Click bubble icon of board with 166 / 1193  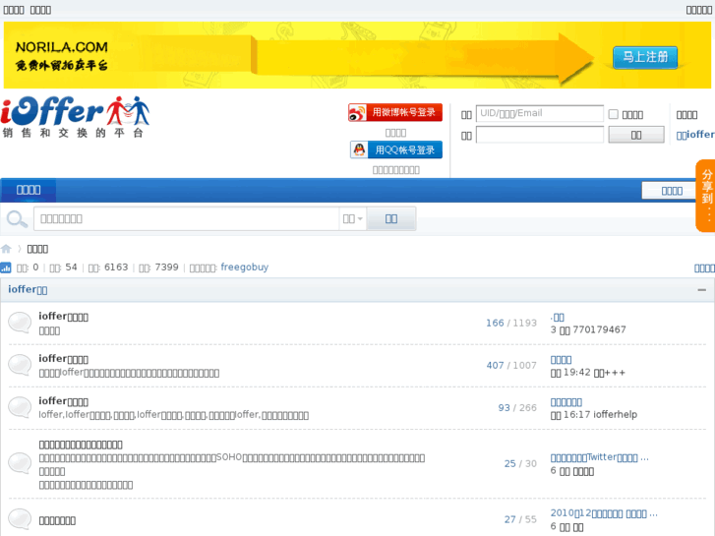[x=20, y=323]
